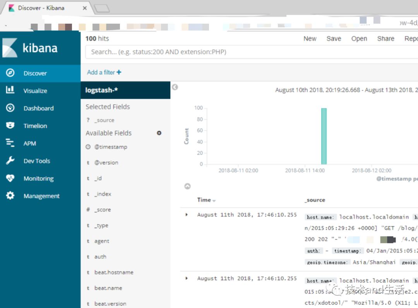Click the date range text above chart
This screenshot has width=418, height=308.
tap(346, 90)
